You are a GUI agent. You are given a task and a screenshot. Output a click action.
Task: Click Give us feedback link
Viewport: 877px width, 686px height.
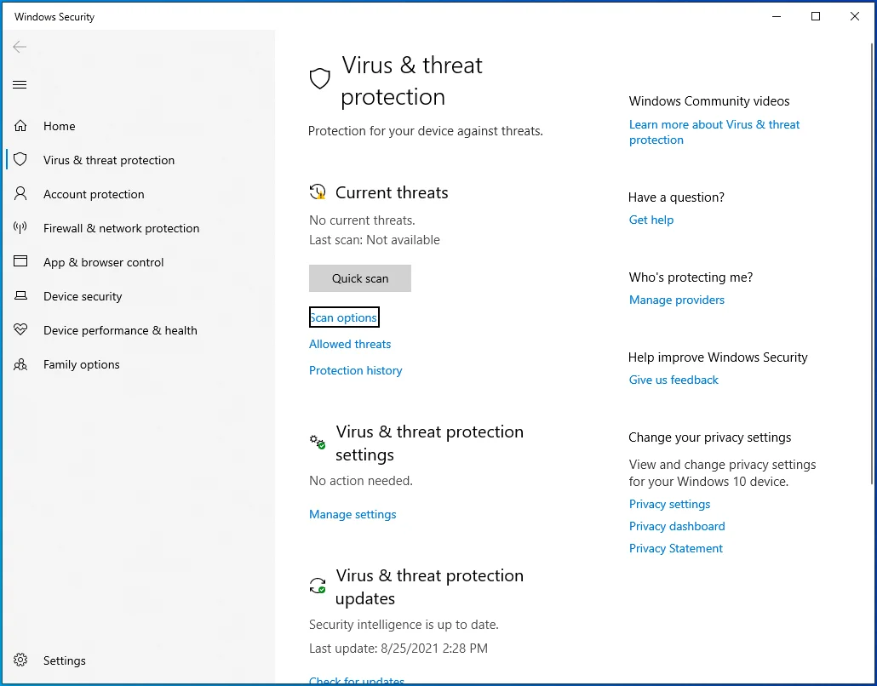(x=674, y=380)
